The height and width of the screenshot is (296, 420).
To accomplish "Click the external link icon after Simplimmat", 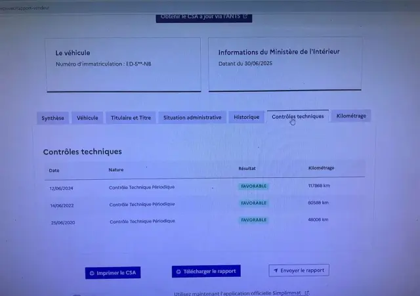I will [307, 293].
